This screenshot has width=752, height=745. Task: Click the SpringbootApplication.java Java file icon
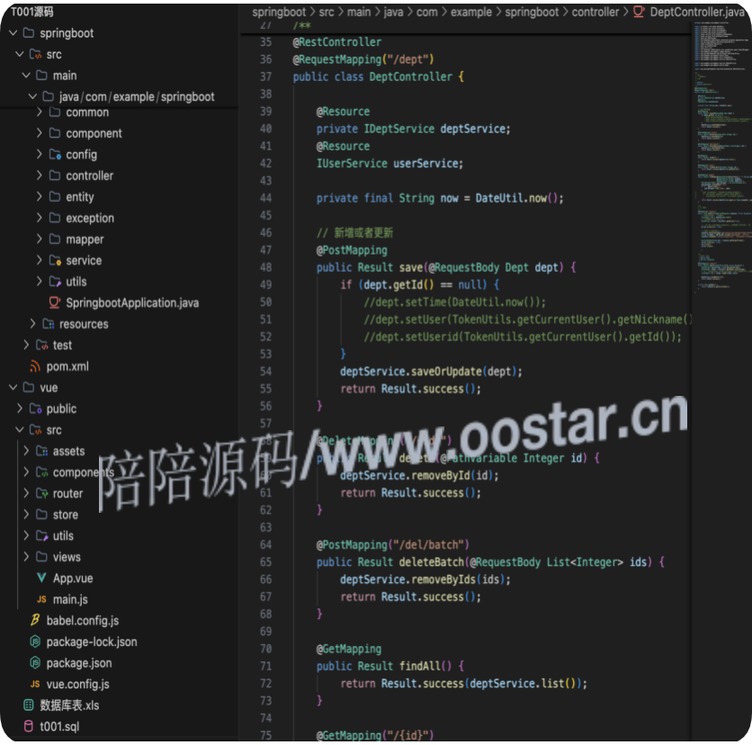click(54, 303)
